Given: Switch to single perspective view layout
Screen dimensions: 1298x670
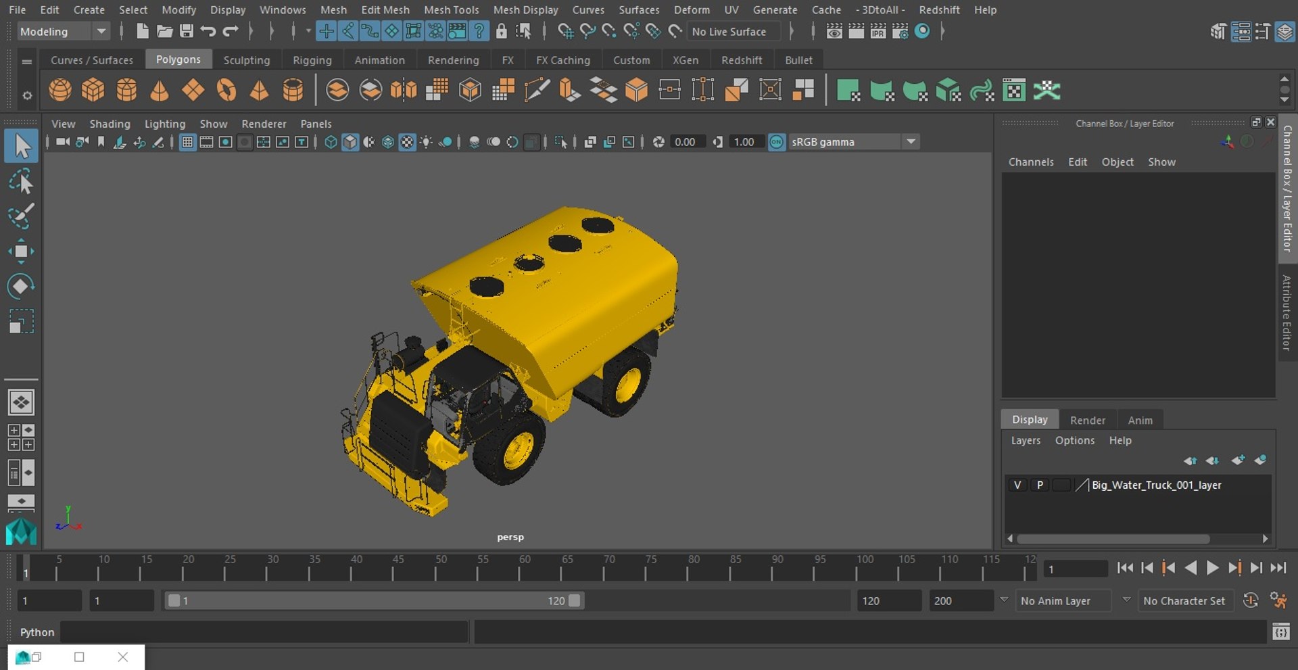Looking at the screenshot, I should [x=21, y=402].
